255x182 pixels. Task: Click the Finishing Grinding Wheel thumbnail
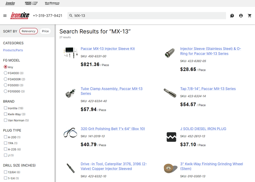pos(170,168)
